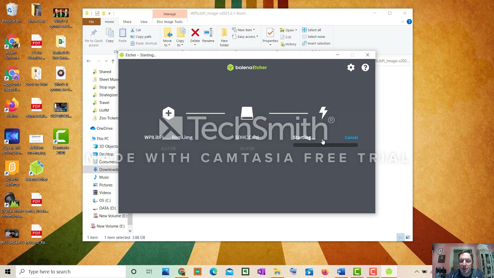
Task: Switch to the Share ribbon tab
Action: tap(127, 22)
